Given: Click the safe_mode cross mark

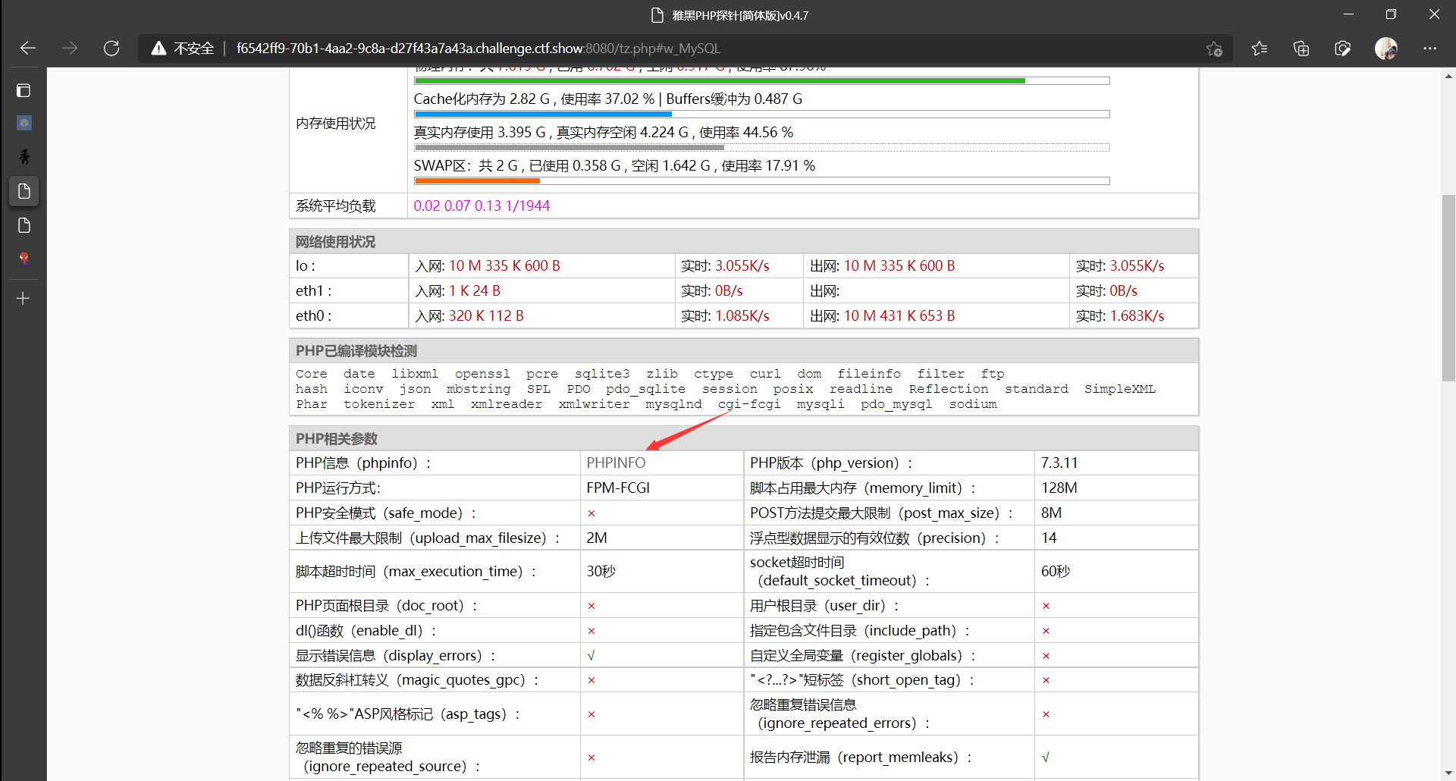Looking at the screenshot, I should click(591, 514).
